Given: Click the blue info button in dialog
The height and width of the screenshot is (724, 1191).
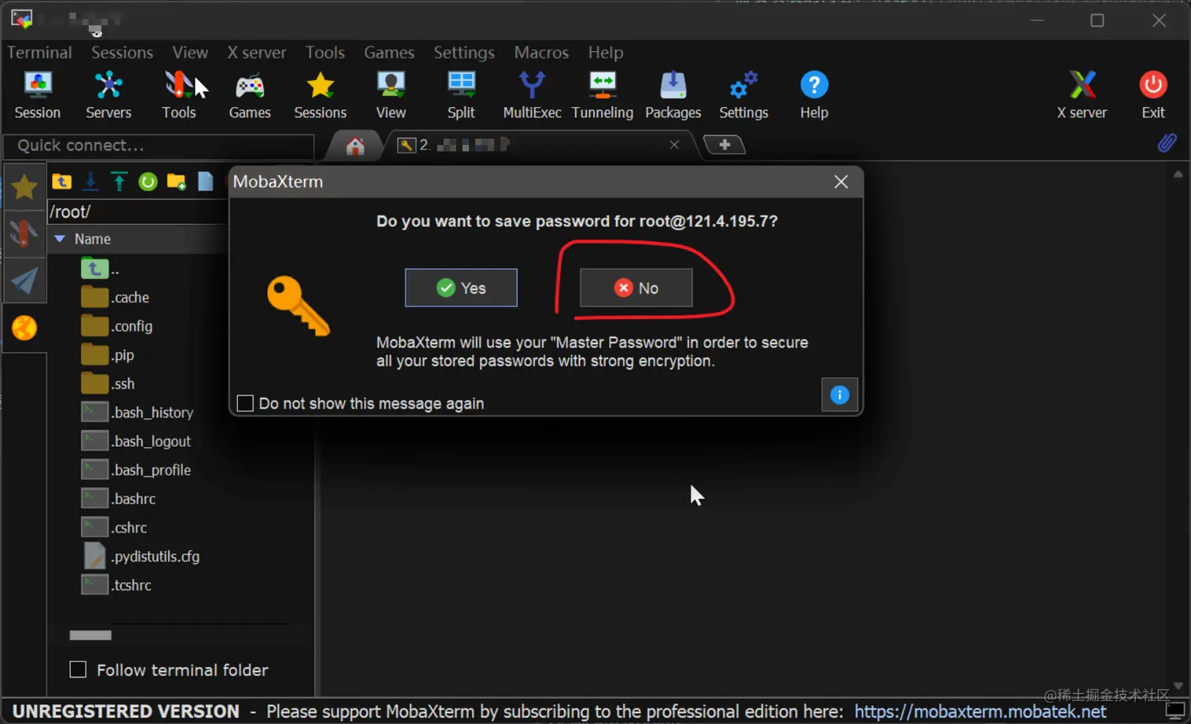Looking at the screenshot, I should [840, 395].
